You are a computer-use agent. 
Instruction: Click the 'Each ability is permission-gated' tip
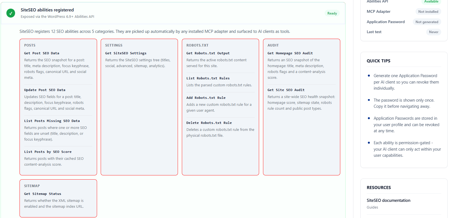(x=407, y=149)
